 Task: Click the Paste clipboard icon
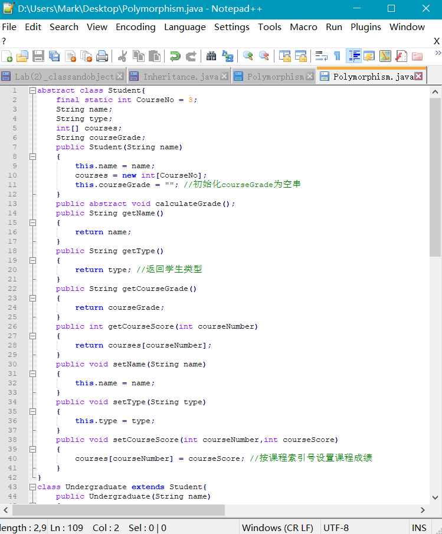[x=155, y=56]
